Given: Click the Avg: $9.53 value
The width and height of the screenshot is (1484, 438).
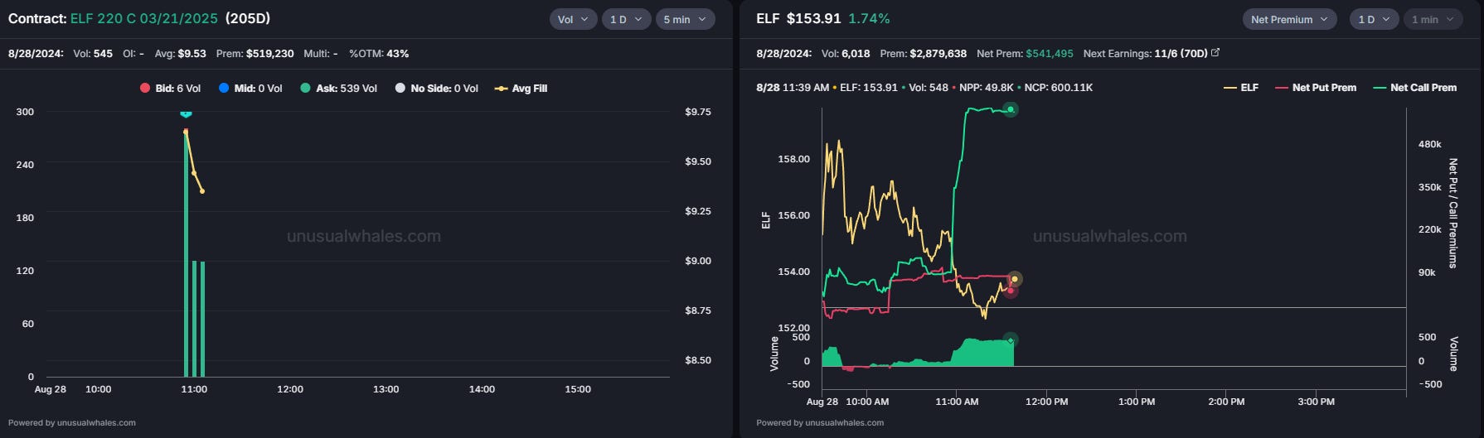Looking at the screenshot, I should (180, 53).
